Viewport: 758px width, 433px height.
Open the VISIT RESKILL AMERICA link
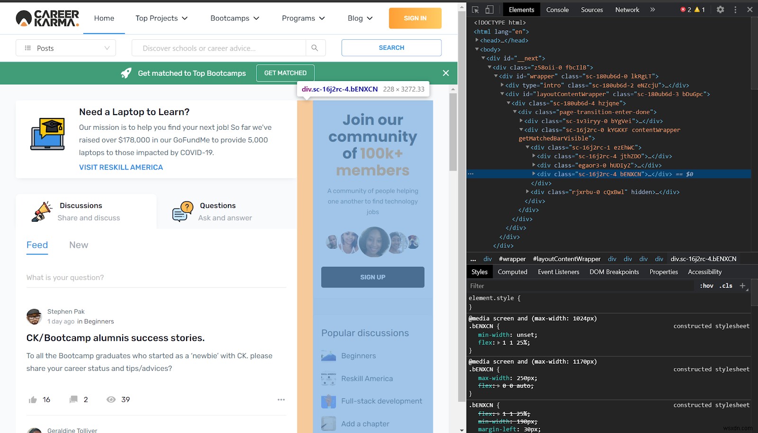[x=121, y=167]
